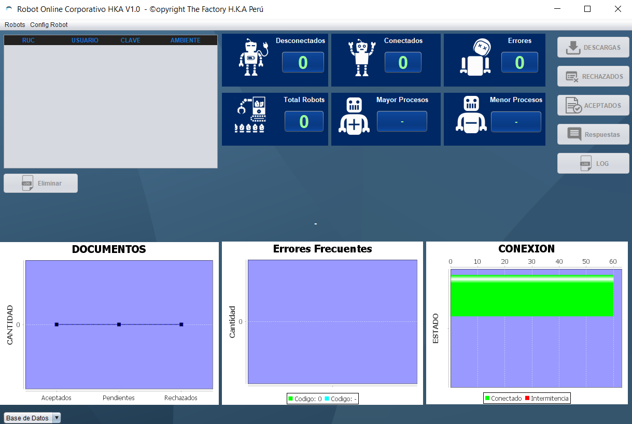Open the Config Robot menu
This screenshot has width=632, height=424.
pyautogui.click(x=49, y=25)
